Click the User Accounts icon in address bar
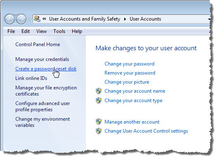The image size is (218, 159). (x=37, y=19)
